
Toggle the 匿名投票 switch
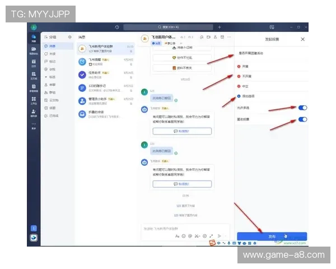(x=302, y=119)
